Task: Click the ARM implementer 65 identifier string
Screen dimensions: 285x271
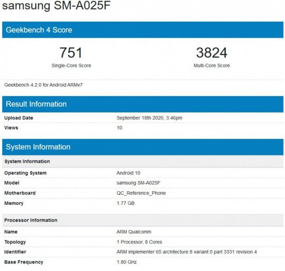Action: pos(186,252)
